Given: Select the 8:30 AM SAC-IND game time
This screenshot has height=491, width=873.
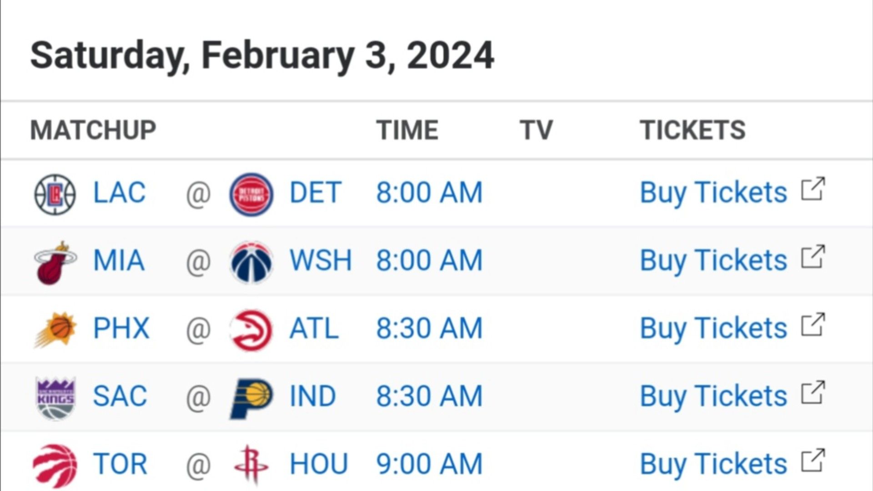Looking at the screenshot, I should pyautogui.click(x=429, y=396).
